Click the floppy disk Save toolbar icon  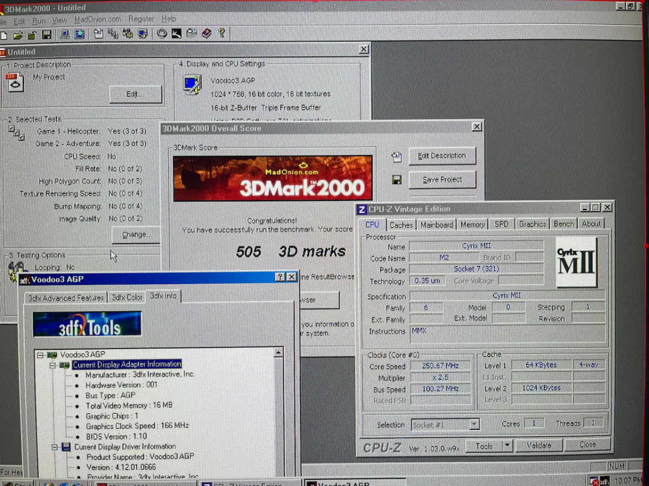pyautogui.click(x=47, y=35)
